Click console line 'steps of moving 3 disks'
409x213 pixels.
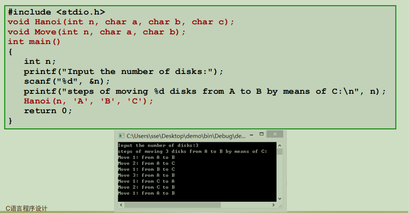pos(193,151)
